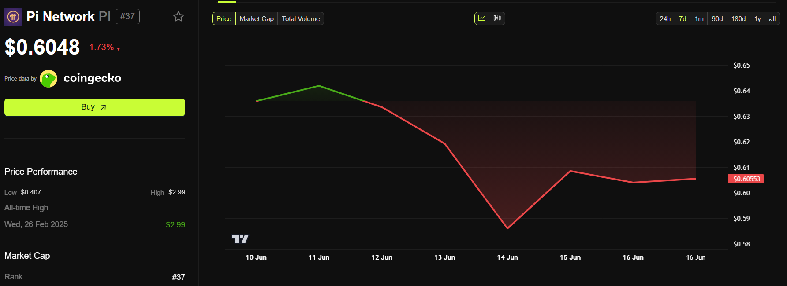The width and height of the screenshot is (787, 286).
Task: Click the Price Performance heading
Action: point(41,172)
